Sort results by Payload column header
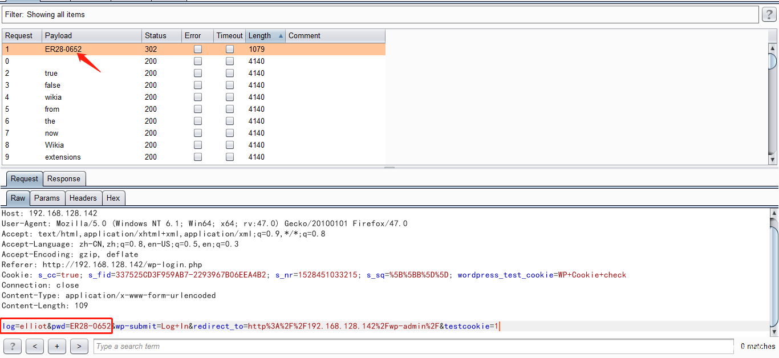779x358 pixels. [x=91, y=36]
